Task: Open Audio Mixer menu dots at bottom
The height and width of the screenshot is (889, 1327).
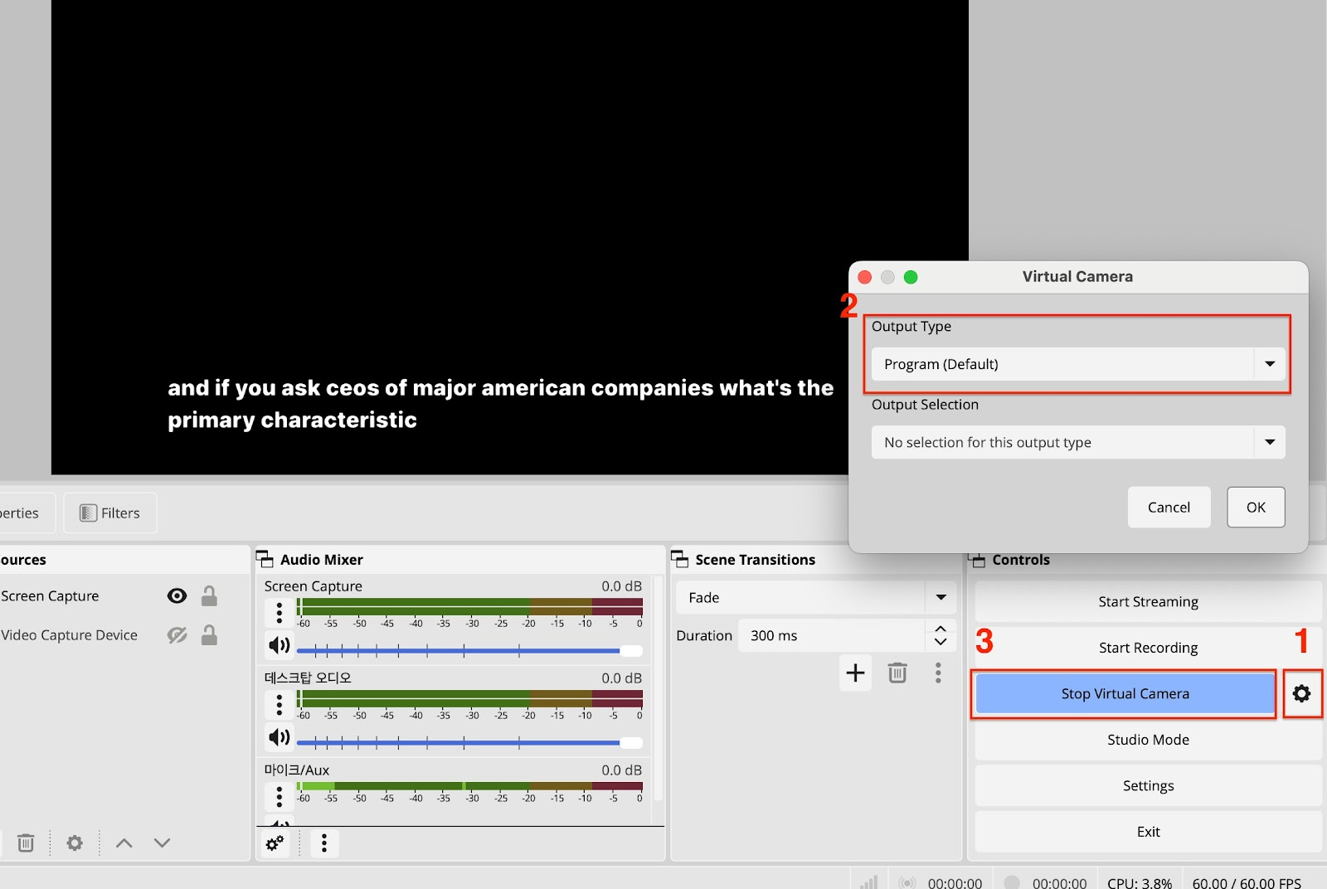Action: 324,843
